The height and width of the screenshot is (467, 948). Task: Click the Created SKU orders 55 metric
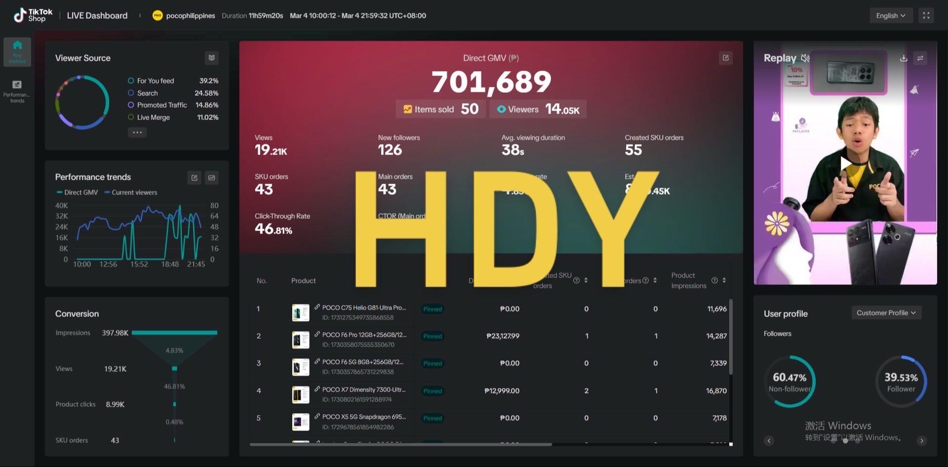tap(654, 146)
